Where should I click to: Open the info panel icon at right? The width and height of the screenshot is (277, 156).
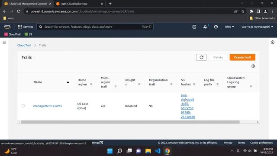pos(273,42)
